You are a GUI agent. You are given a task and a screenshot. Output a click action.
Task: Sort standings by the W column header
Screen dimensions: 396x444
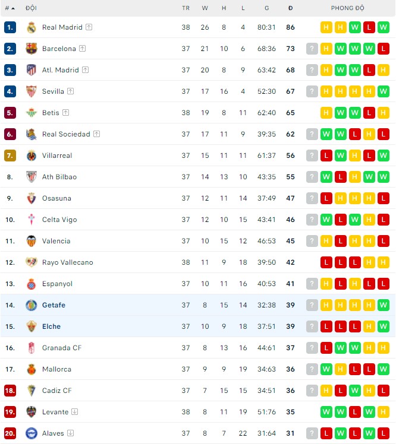tap(205, 8)
